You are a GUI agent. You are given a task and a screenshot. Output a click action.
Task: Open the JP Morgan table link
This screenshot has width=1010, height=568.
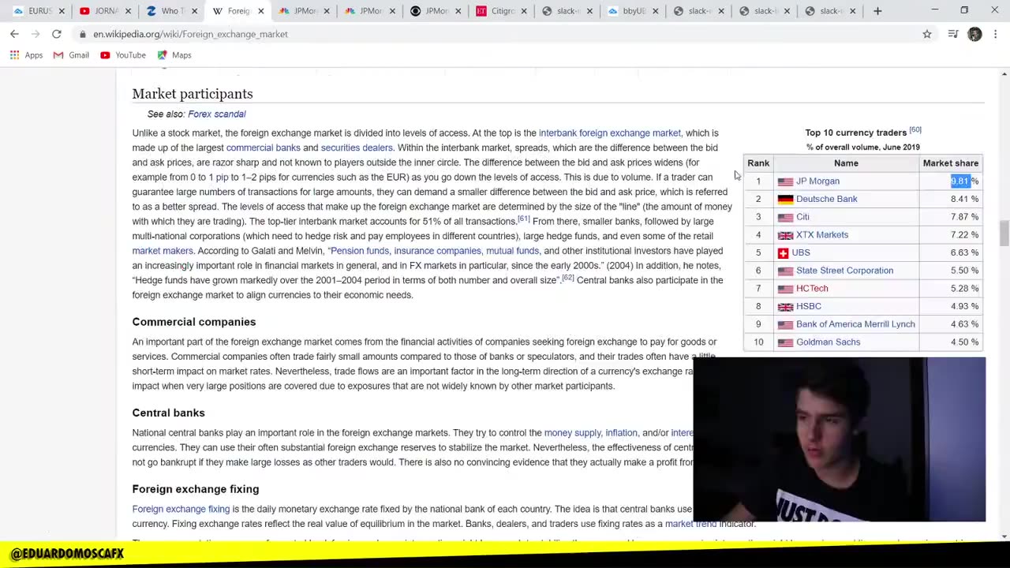click(817, 181)
